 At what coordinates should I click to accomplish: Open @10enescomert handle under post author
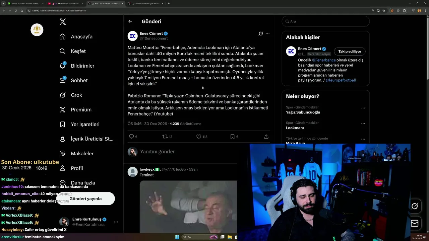pos(154,38)
